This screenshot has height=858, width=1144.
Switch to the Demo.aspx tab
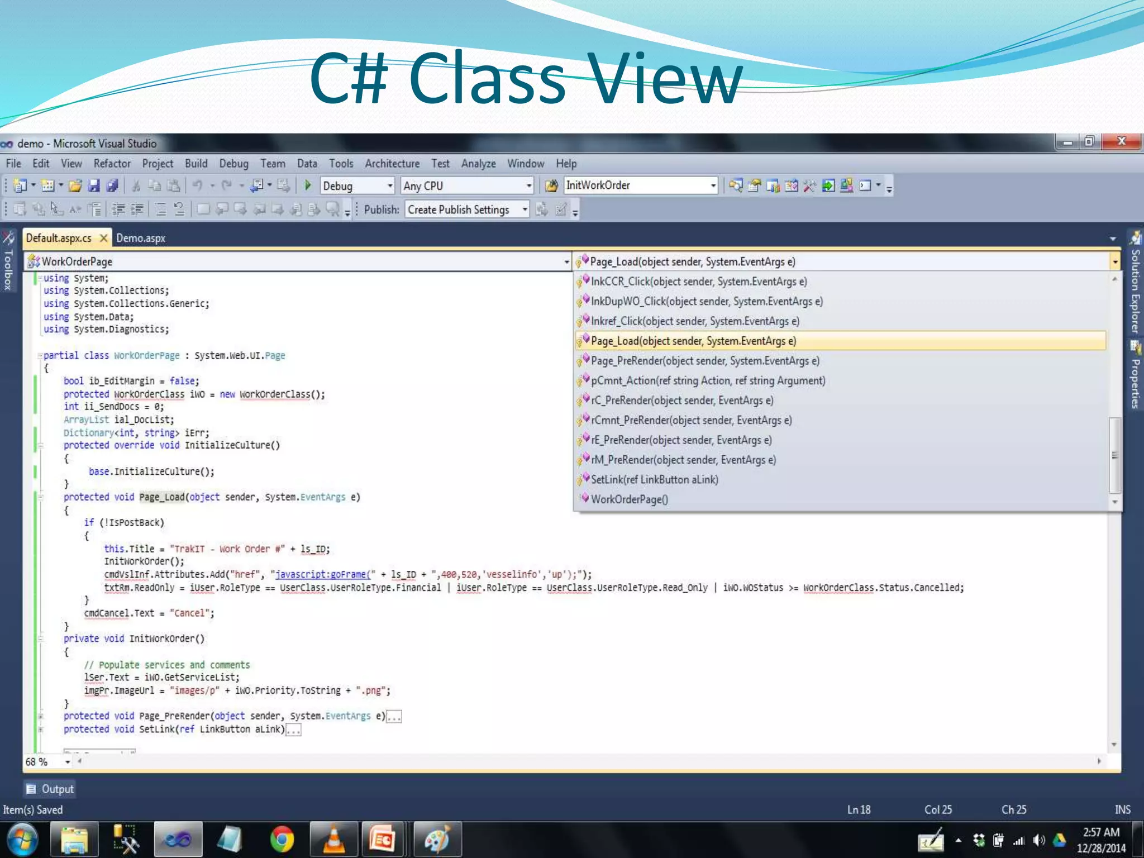point(141,238)
